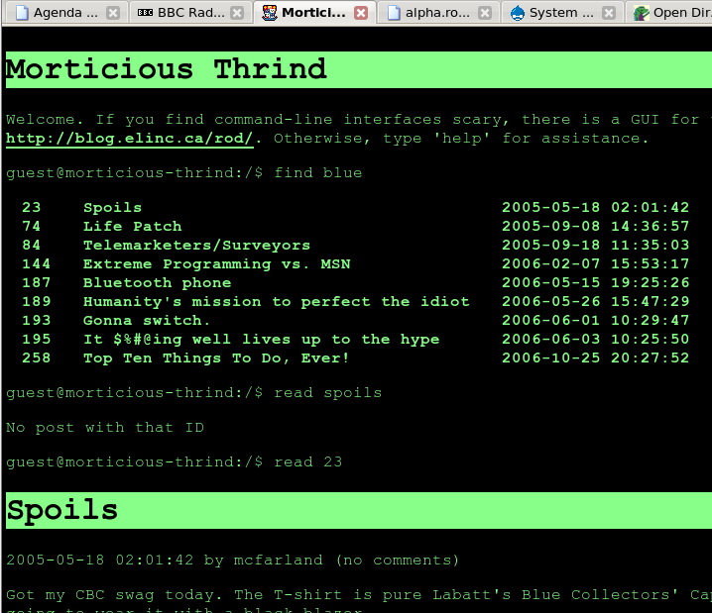Click the Drupal favicon on System tab
Viewport: 712px width, 613px height.
517,13
